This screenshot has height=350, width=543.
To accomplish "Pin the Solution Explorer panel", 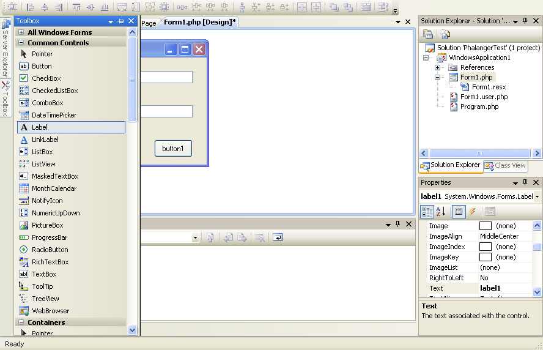I will 525,21.
